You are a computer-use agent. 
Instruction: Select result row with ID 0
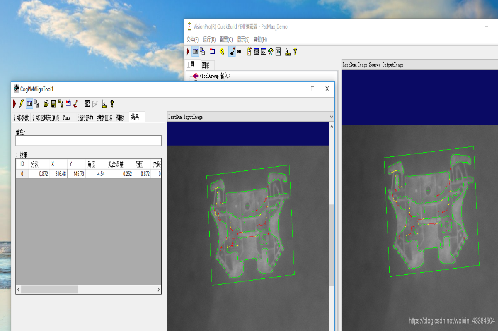click(22, 174)
